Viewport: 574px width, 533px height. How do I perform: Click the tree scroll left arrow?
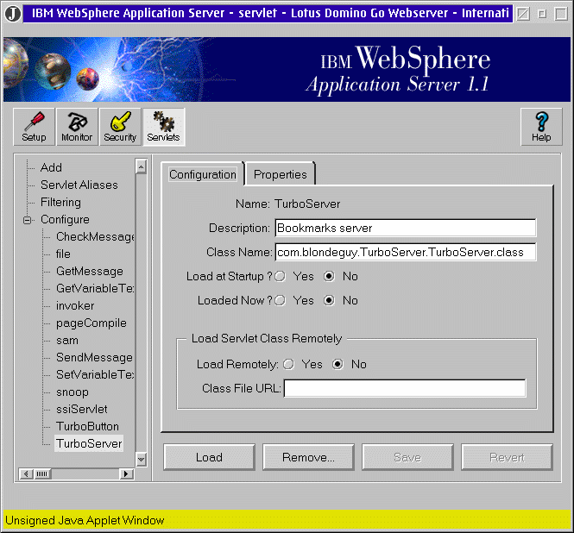tap(26, 474)
